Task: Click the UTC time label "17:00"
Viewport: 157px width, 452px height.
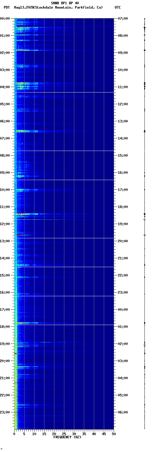Action: pyautogui.click(x=123, y=190)
